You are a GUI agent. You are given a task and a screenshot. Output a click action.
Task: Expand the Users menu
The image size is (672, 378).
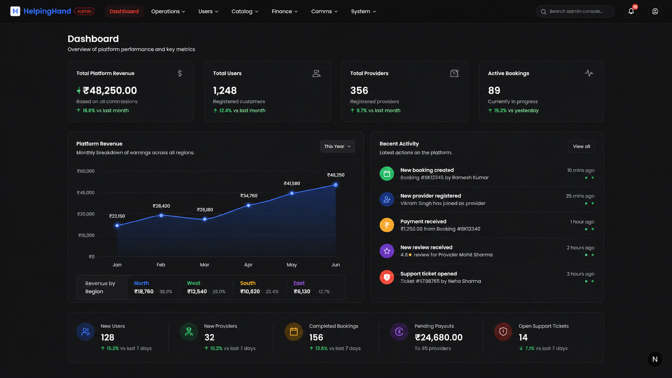tap(208, 11)
